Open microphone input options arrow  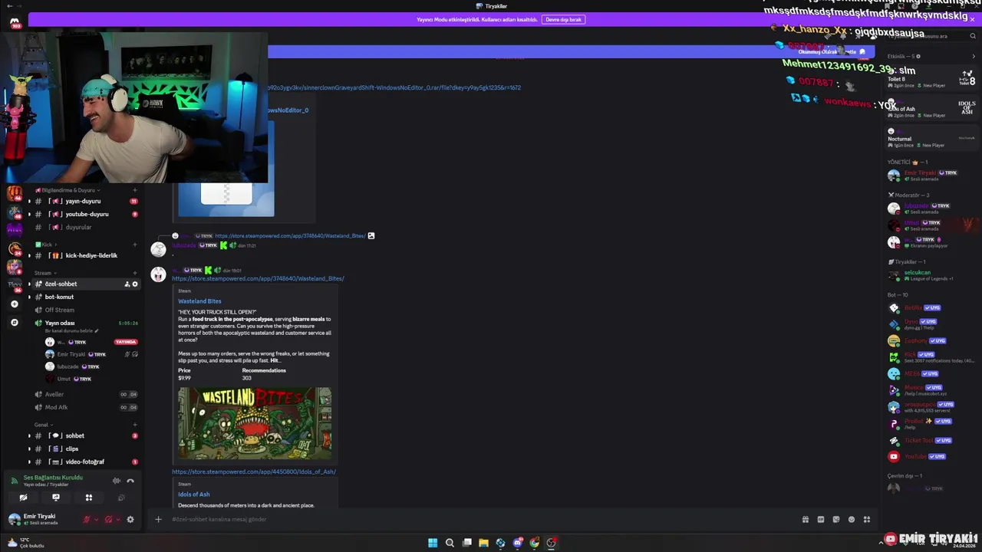pos(96,520)
